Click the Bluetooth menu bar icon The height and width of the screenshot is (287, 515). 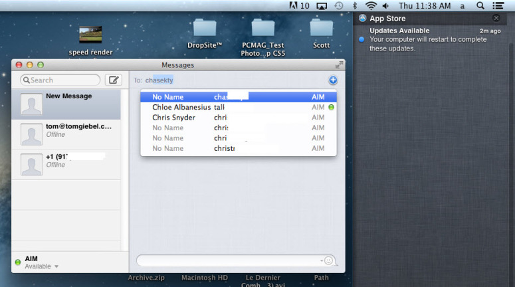355,5
